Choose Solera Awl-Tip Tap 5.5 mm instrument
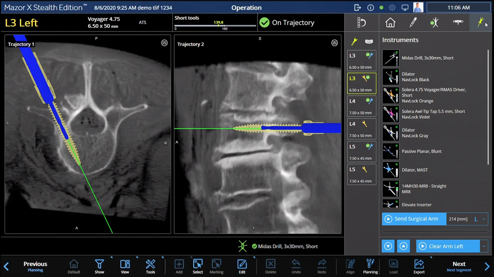494x277 pixels. pyautogui.click(x=434, y=114)
